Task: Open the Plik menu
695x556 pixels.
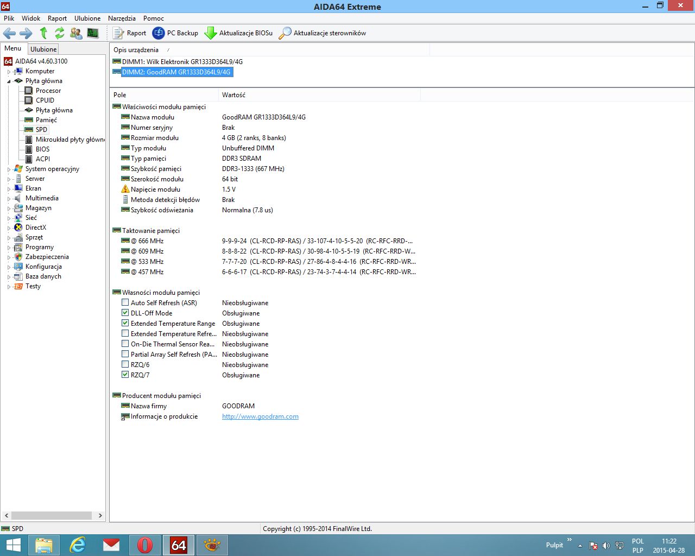Action: 9,18
